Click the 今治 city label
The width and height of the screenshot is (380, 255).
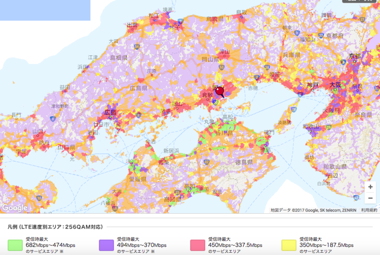coord(150,141)
